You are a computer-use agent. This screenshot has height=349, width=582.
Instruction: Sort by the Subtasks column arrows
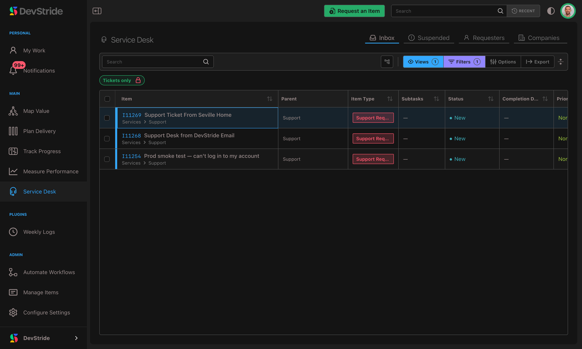436,99
